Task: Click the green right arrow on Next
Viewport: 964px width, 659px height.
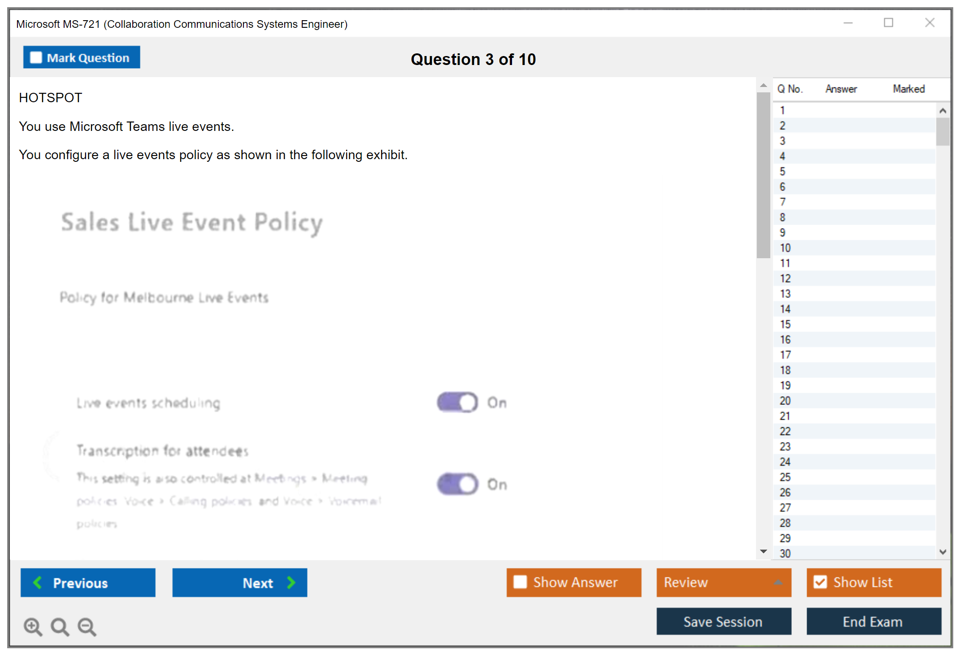Action: pyautogui.click(x=291, y=582)
